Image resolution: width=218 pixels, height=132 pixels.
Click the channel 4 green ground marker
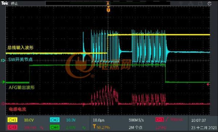[3, 82]
